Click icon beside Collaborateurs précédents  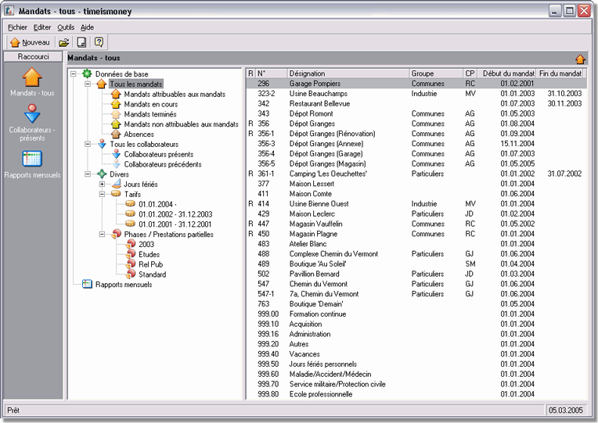[117, 164]
